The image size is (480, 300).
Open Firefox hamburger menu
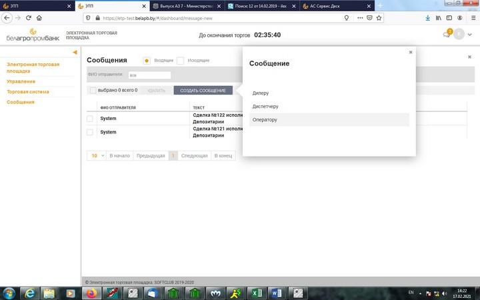coord(471,18)
